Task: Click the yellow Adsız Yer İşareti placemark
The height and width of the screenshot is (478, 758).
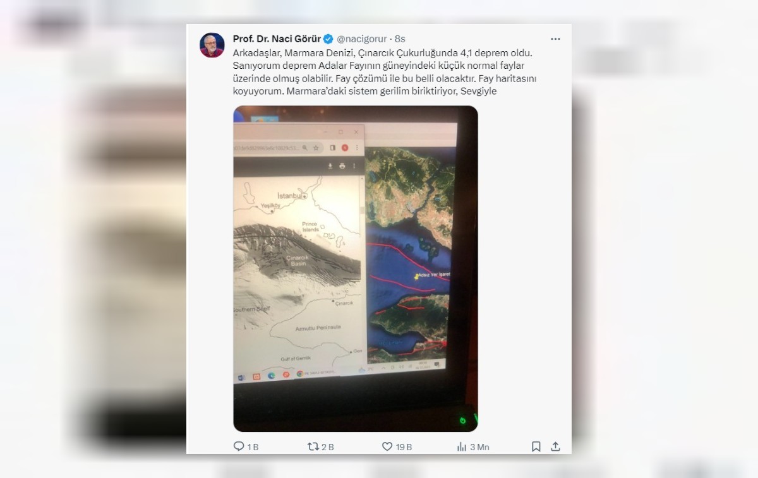Action: pos(416,277)
